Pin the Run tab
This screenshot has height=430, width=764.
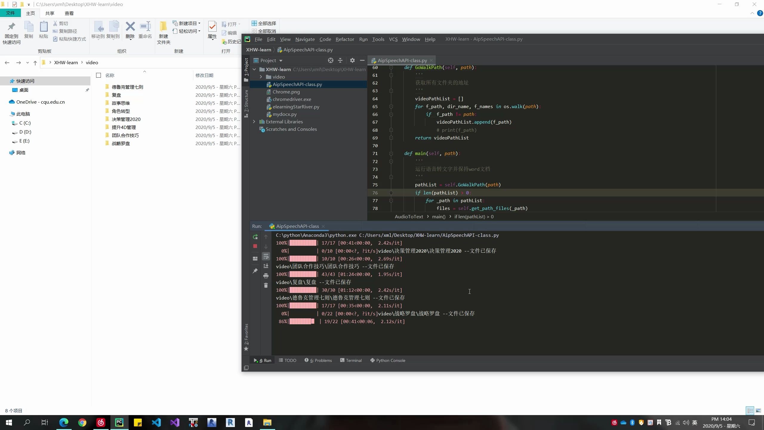coord(255,271)
